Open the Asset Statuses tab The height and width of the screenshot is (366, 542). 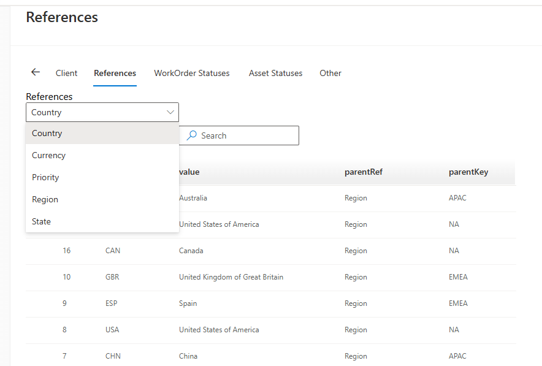coord(275,74)
